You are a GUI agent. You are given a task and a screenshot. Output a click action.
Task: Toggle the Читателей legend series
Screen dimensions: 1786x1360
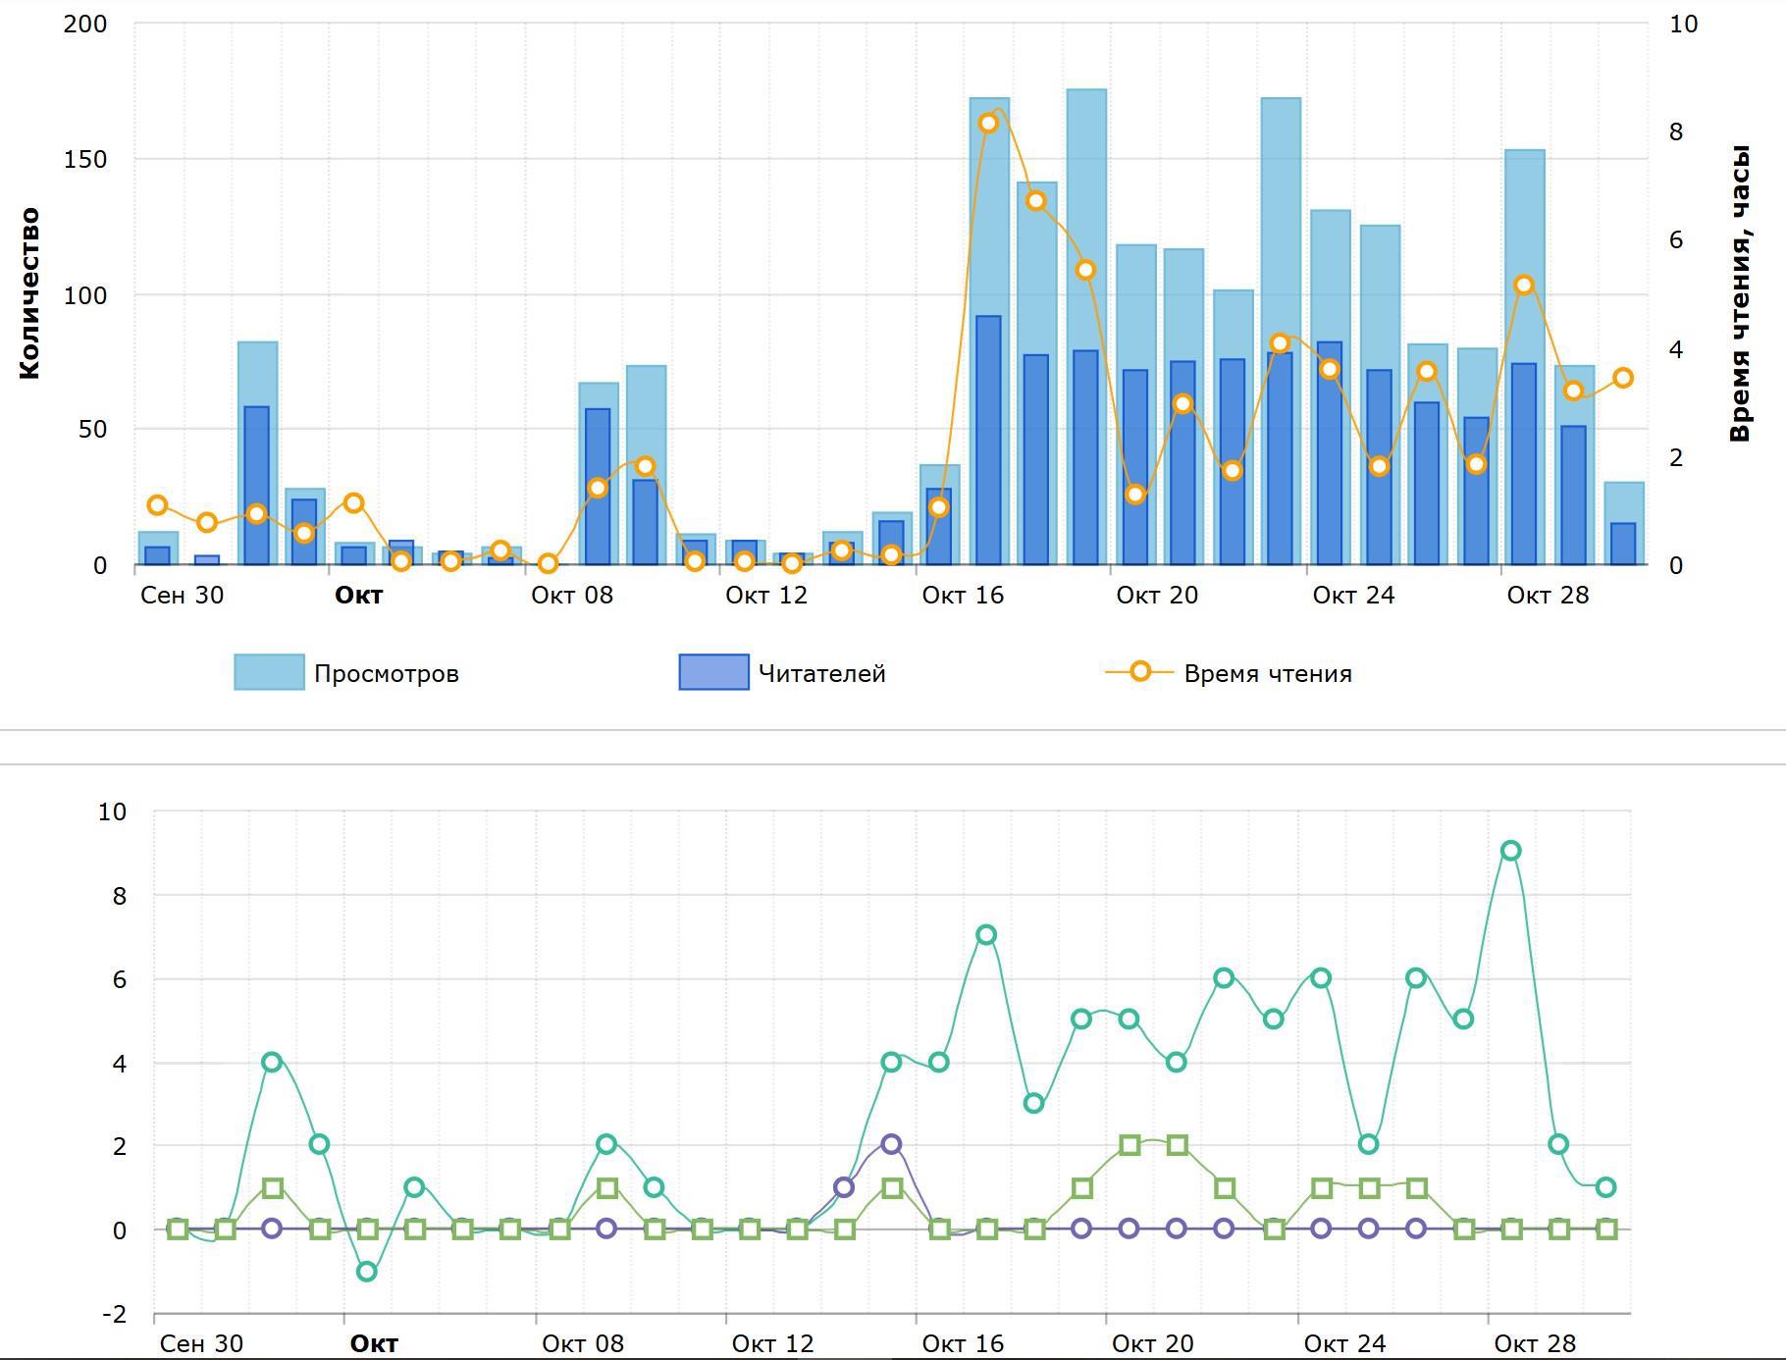tap(782, 673)
